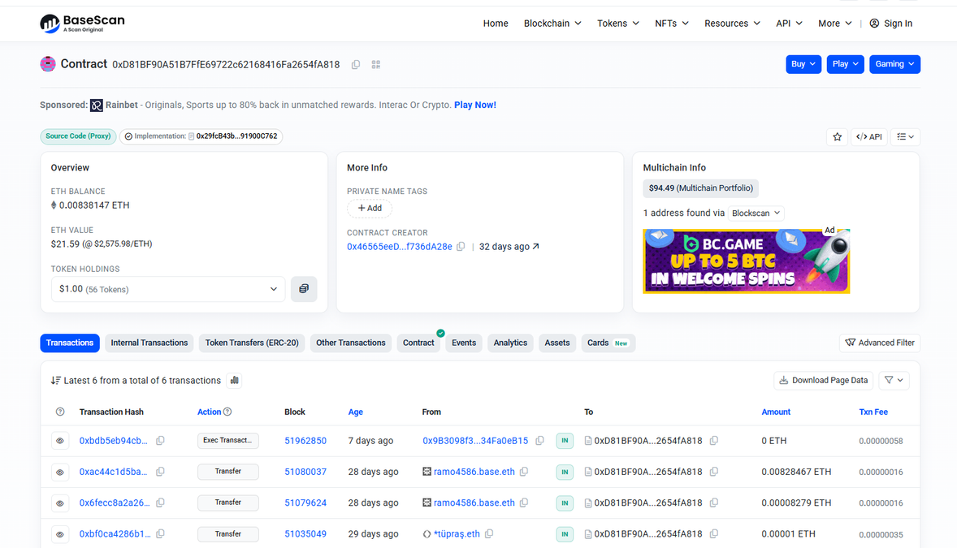The image size is (957, 548).
Task: Open the creation transaction arrow link
Action: point(536,247)
